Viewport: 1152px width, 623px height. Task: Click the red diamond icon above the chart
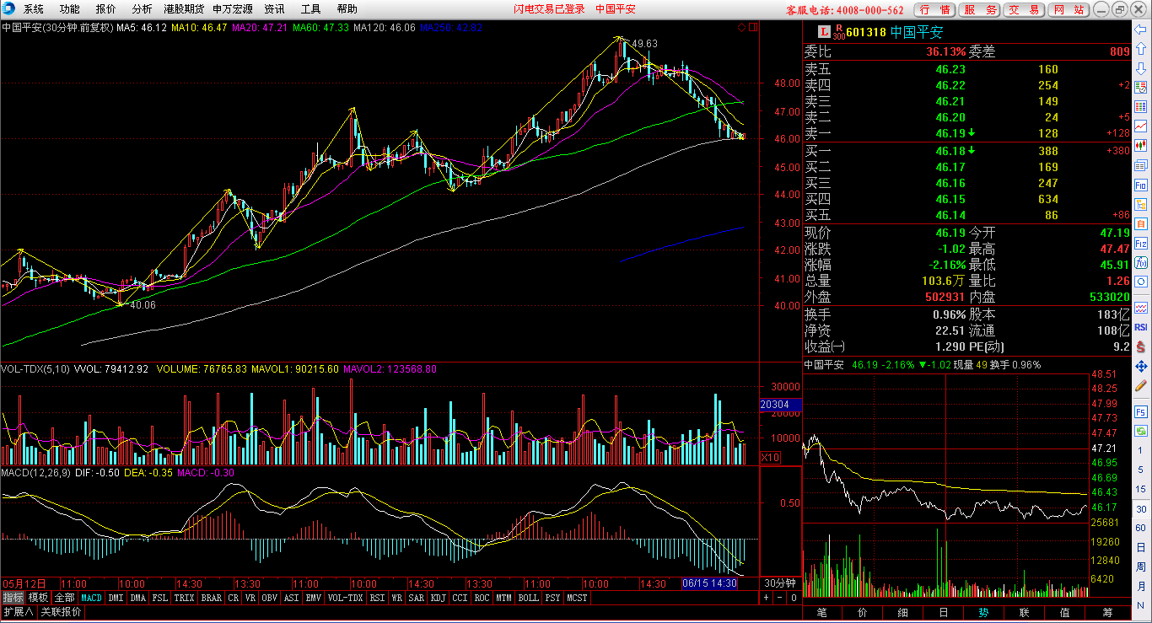coord(742,27)
